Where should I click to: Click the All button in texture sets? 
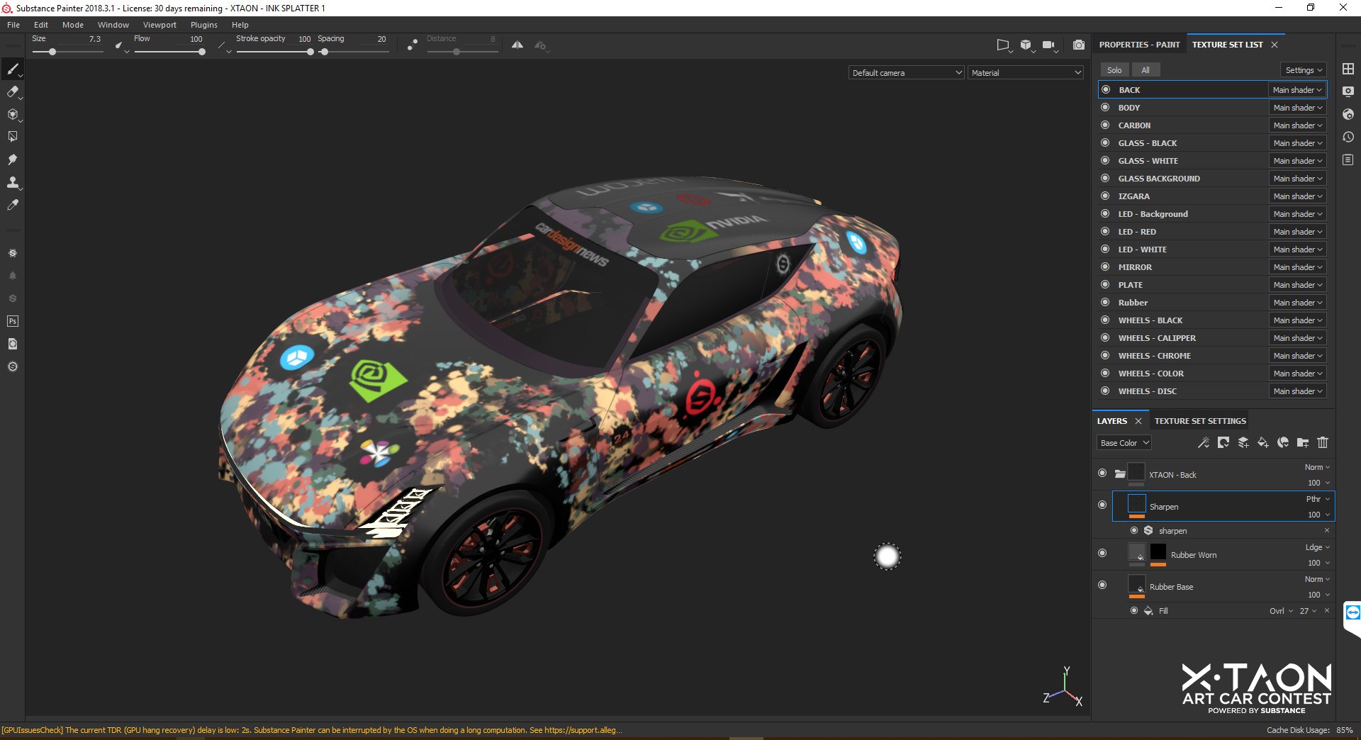coord(1145,70)
